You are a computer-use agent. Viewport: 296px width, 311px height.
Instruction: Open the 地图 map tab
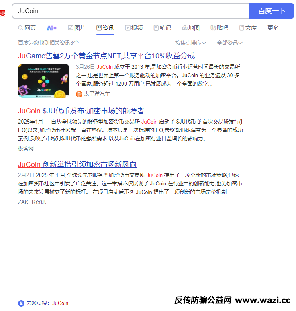[191, 28]
